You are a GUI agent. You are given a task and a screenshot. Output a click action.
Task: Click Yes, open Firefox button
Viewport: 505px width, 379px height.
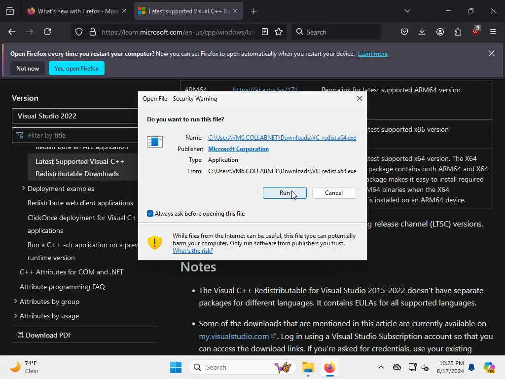click(76, 68)
